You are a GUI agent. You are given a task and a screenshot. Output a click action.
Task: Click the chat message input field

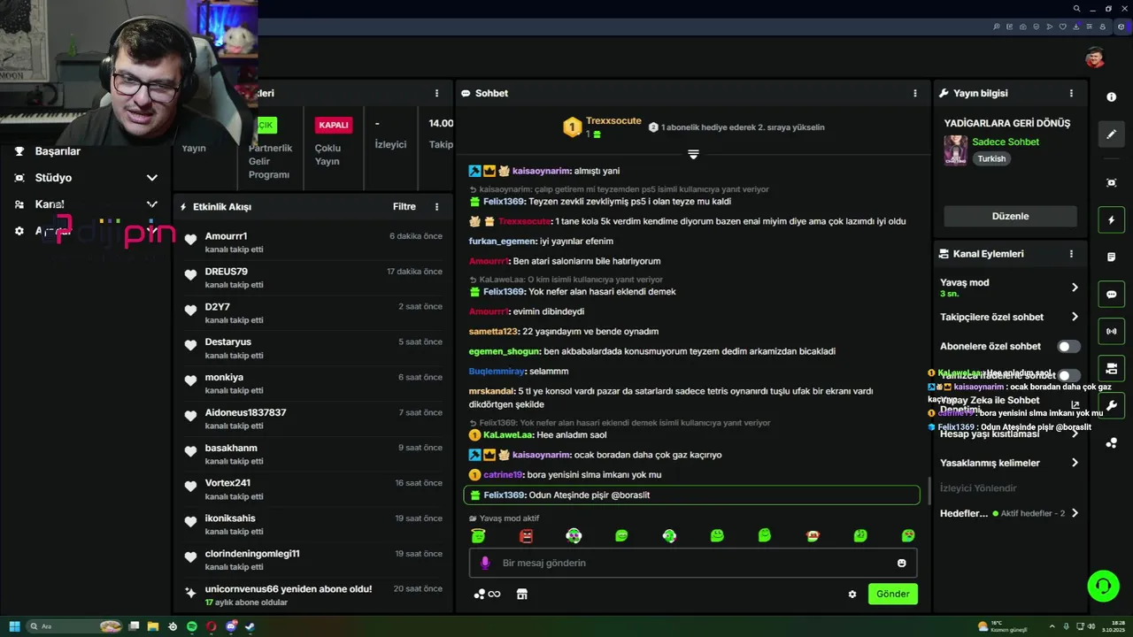(693, 563)
